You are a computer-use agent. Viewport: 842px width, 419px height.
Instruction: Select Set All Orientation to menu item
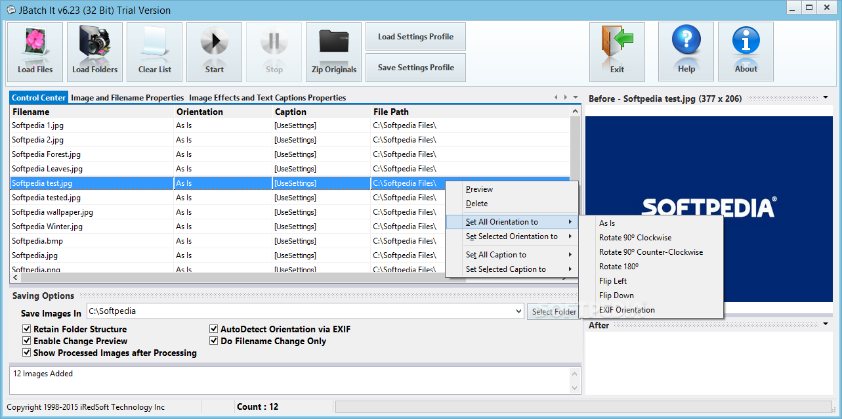coord(512,222)
